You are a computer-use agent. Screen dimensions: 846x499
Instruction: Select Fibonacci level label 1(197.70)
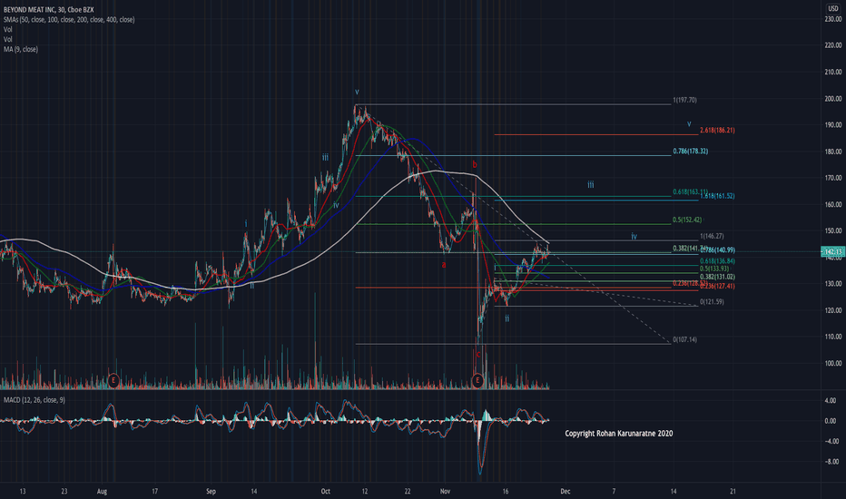pos(684,100)
